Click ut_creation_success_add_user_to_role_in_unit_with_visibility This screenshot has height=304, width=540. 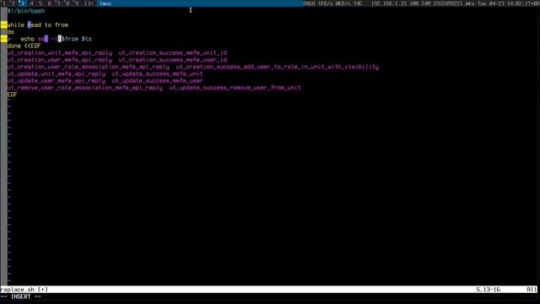point(278,67)
